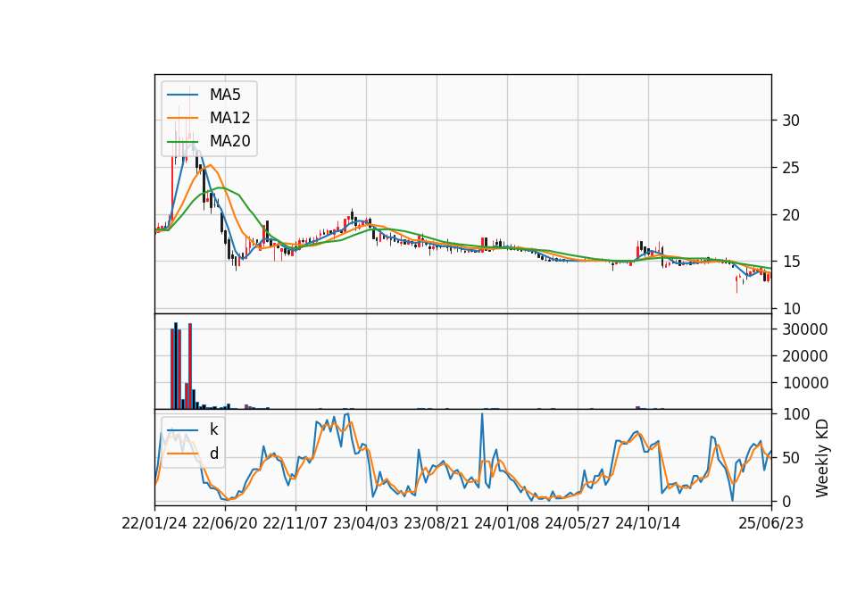Viewport: 857px width, 616px height.
Task: Click the orange MA12 legend line sample
Action: click(182, 118)
